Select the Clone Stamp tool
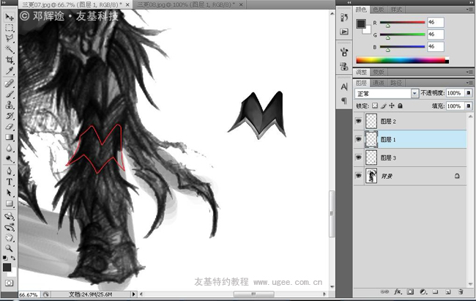 pyautogui.click(x=9, y=105)
